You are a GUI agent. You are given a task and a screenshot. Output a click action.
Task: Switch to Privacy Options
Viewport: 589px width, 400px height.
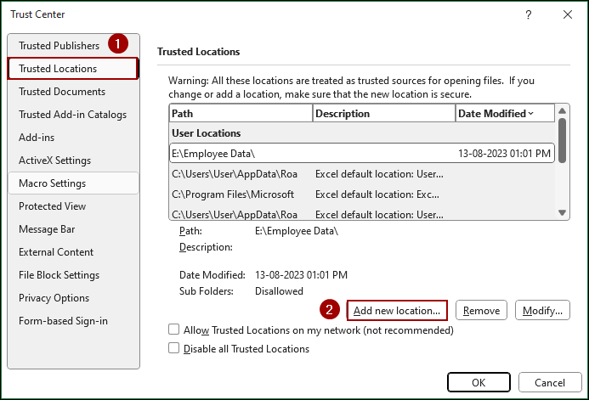[x=73, y=297]
